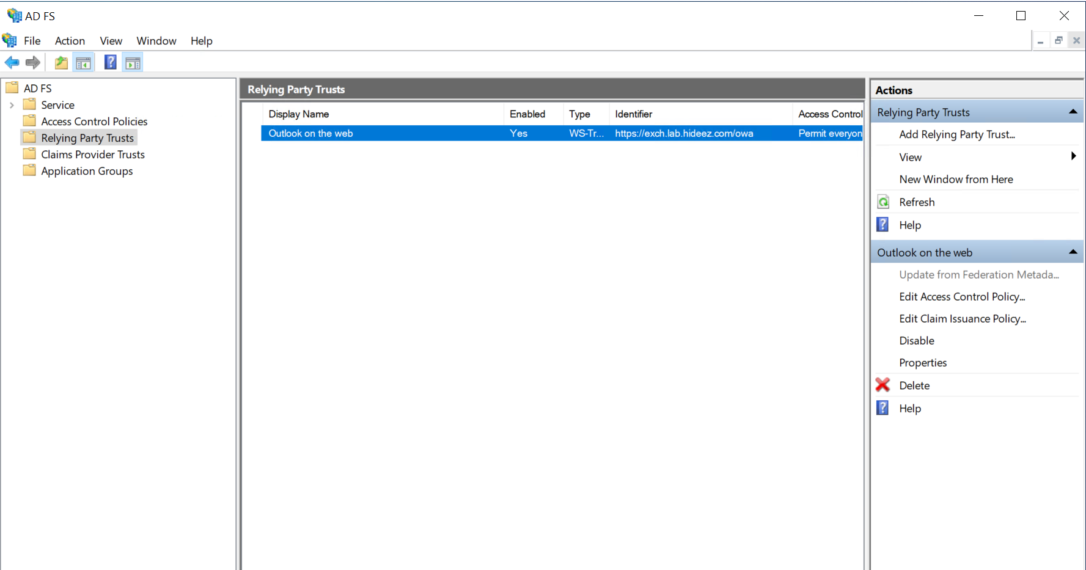Image resolution: width=1086 pixels, height=570 pixels.
Task: Open the Action menu
Action: (x=70, y=41)
